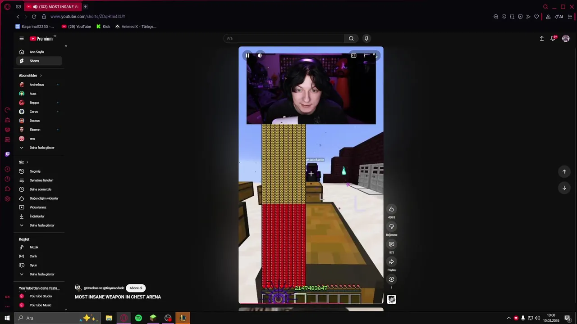577x324 pixels.
Task: Toggle fullscreen on the Short
Action: [375, 55]
